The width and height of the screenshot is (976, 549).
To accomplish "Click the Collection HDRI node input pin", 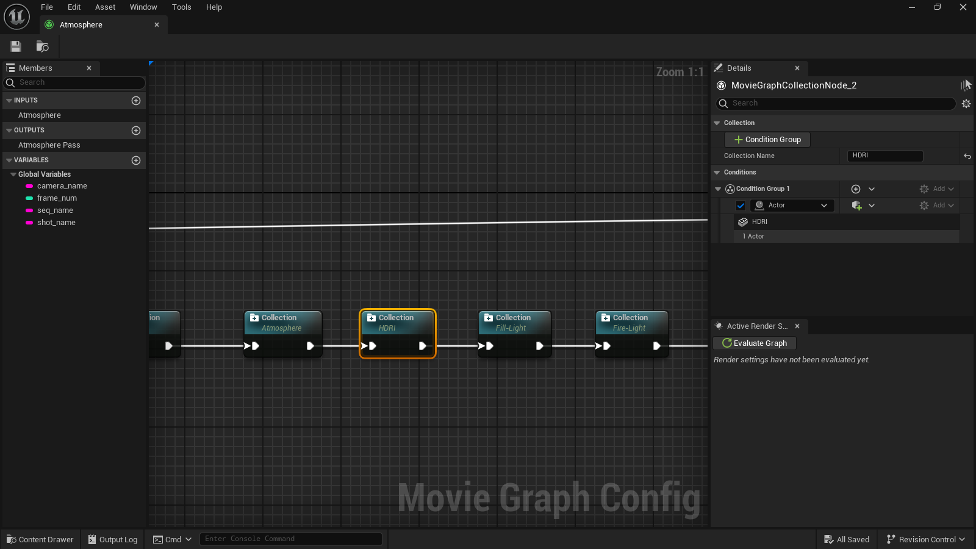I will [369, 346].
